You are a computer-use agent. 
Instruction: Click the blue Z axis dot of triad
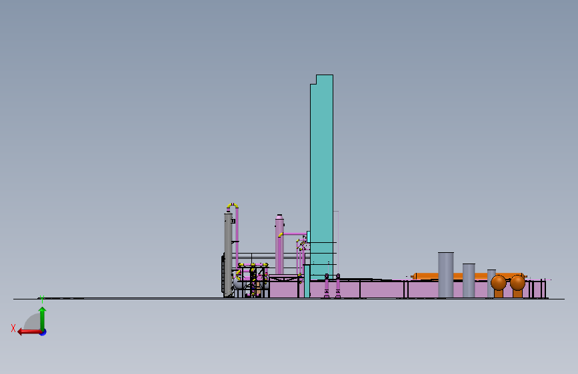(x=43, y=332)
